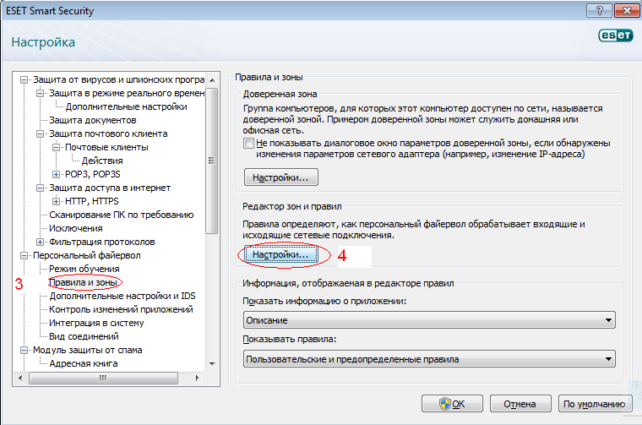Click the tree scroll down arrow
This screenshot has width=642, height=425.
(x=212, y=363)
